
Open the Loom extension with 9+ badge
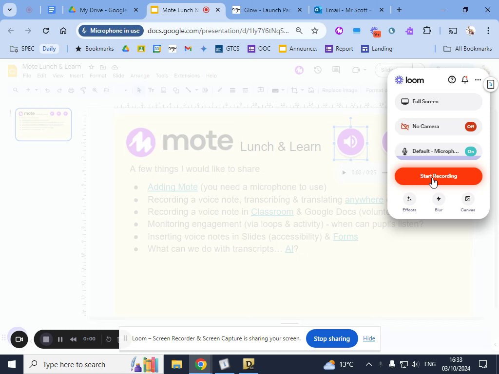click(x=375, y=31)
